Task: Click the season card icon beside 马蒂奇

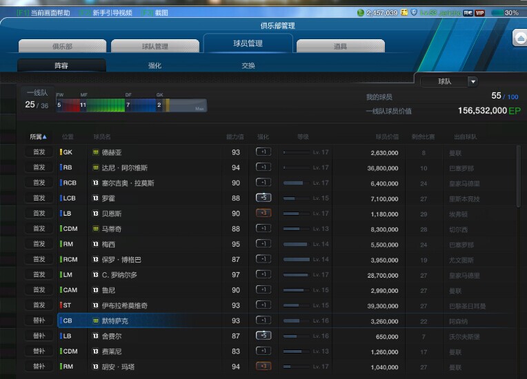Action: 96,229
